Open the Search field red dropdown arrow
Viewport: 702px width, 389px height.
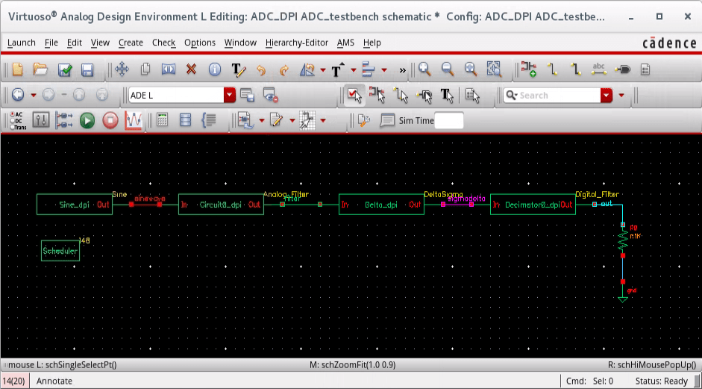coord(606,96)
